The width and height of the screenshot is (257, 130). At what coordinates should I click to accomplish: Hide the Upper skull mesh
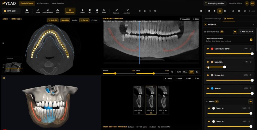click(208, 75)
